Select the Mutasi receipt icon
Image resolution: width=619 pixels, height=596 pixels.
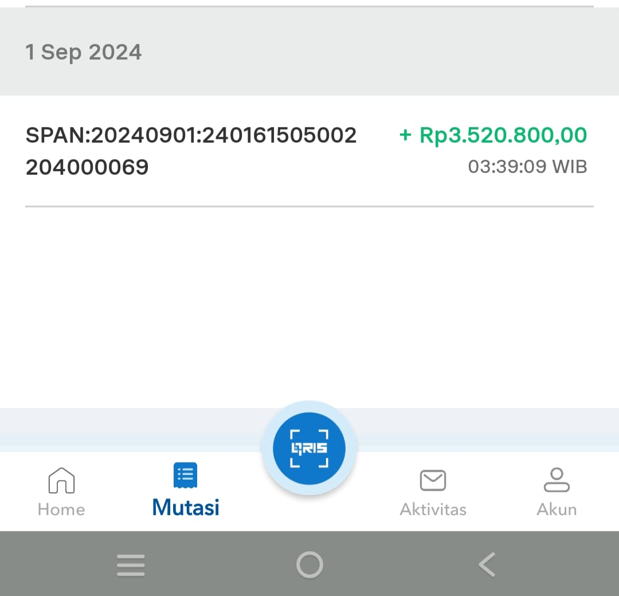tap(185, 475)
